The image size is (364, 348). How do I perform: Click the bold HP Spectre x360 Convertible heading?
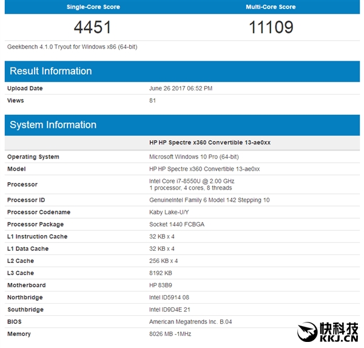pos(210,143)
